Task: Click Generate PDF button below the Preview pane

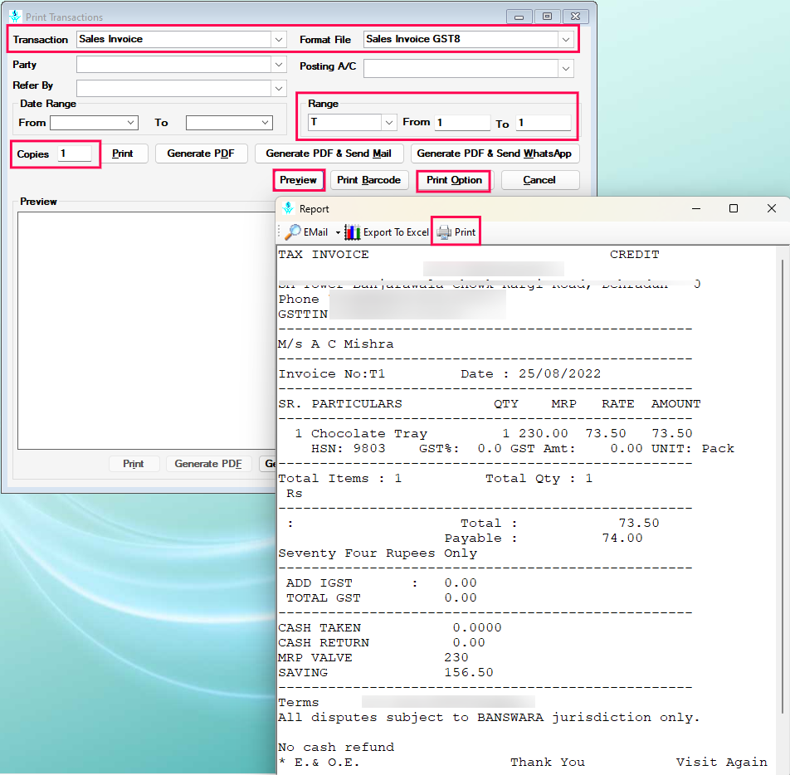Action: point(208,464)
